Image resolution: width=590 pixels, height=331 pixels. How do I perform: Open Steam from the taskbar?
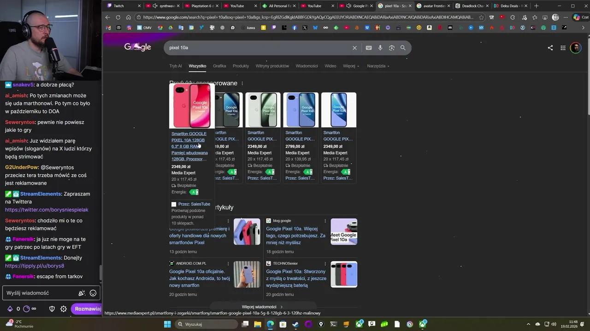click(295, 324)
